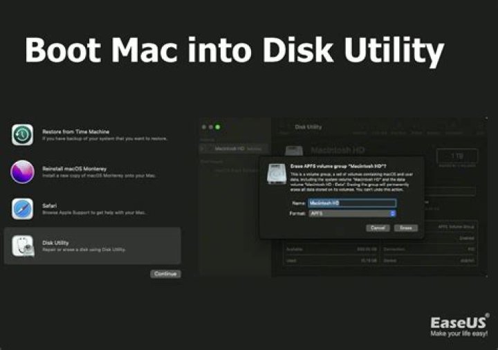
Task: Click the Name field containing Macintosh HD
Action: [352, 203]
